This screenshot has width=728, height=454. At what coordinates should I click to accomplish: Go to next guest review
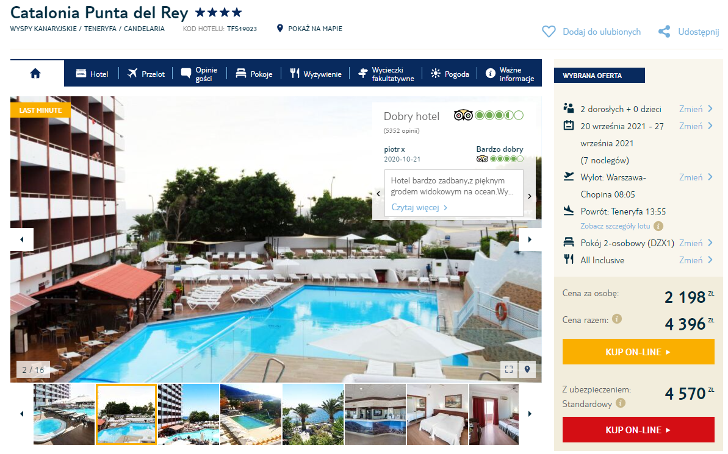tap(529, 196)
